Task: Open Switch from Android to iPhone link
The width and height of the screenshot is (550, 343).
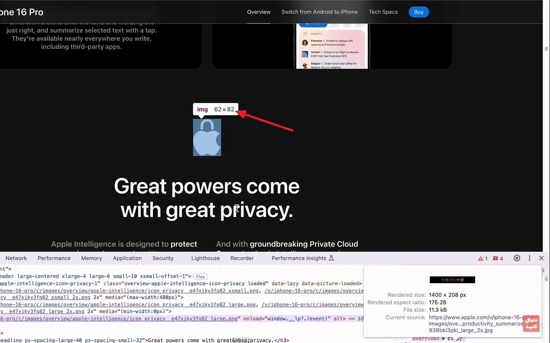Action: [x=320, y=12]
